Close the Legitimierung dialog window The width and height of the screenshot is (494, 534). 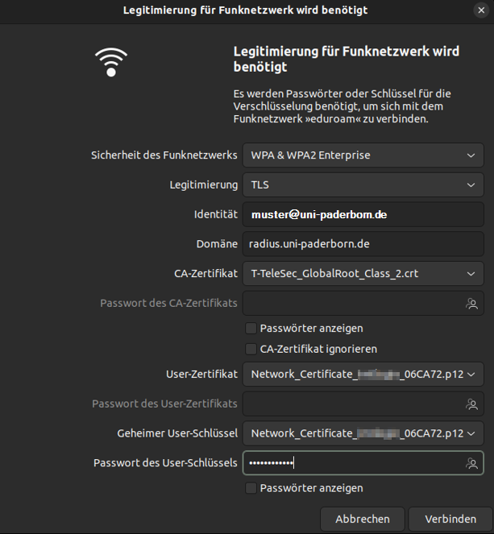click(481, 10)
